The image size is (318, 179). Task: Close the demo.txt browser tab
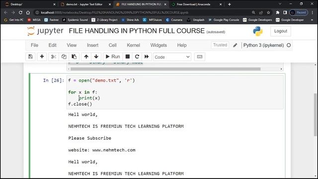click(110, 4)
